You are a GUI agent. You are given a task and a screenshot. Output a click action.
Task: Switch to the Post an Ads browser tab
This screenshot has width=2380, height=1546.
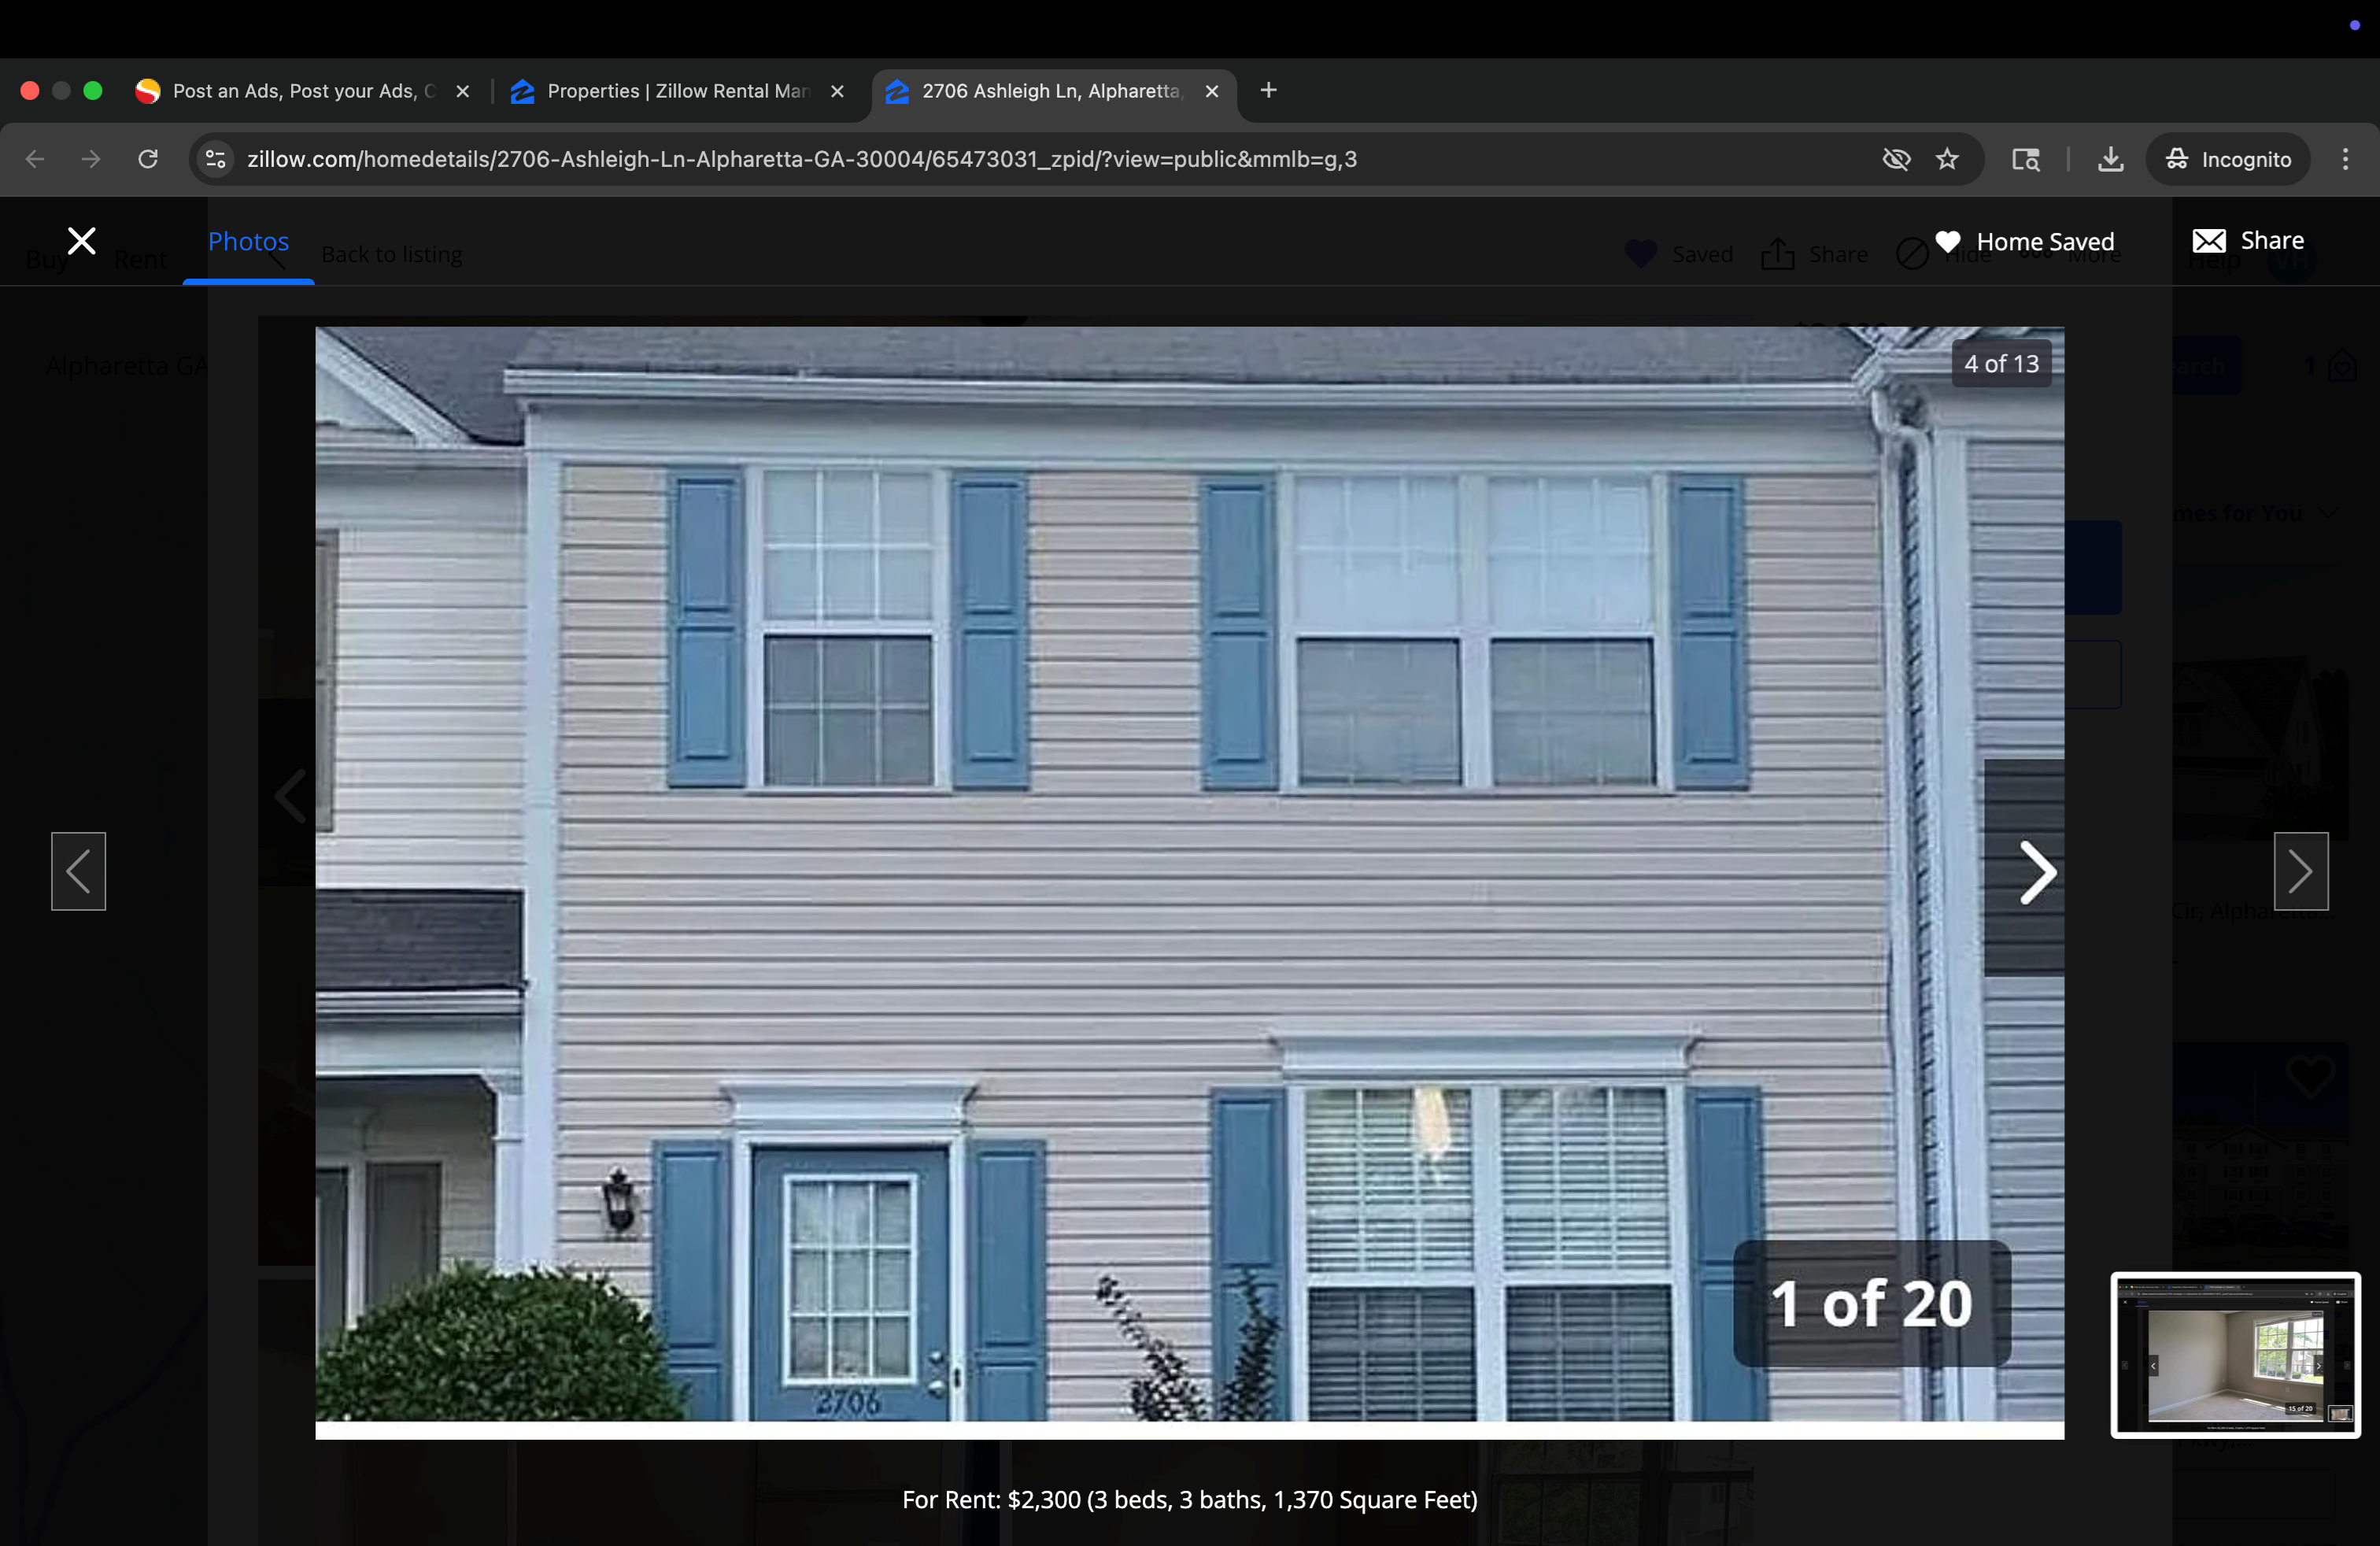point(303,91)
